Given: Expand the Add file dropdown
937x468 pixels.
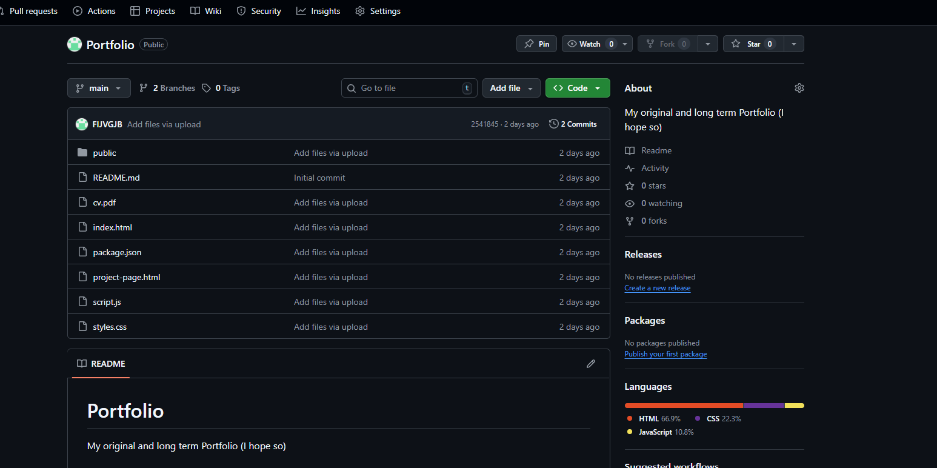Looking at the screenshot, I should pos(512,88).
